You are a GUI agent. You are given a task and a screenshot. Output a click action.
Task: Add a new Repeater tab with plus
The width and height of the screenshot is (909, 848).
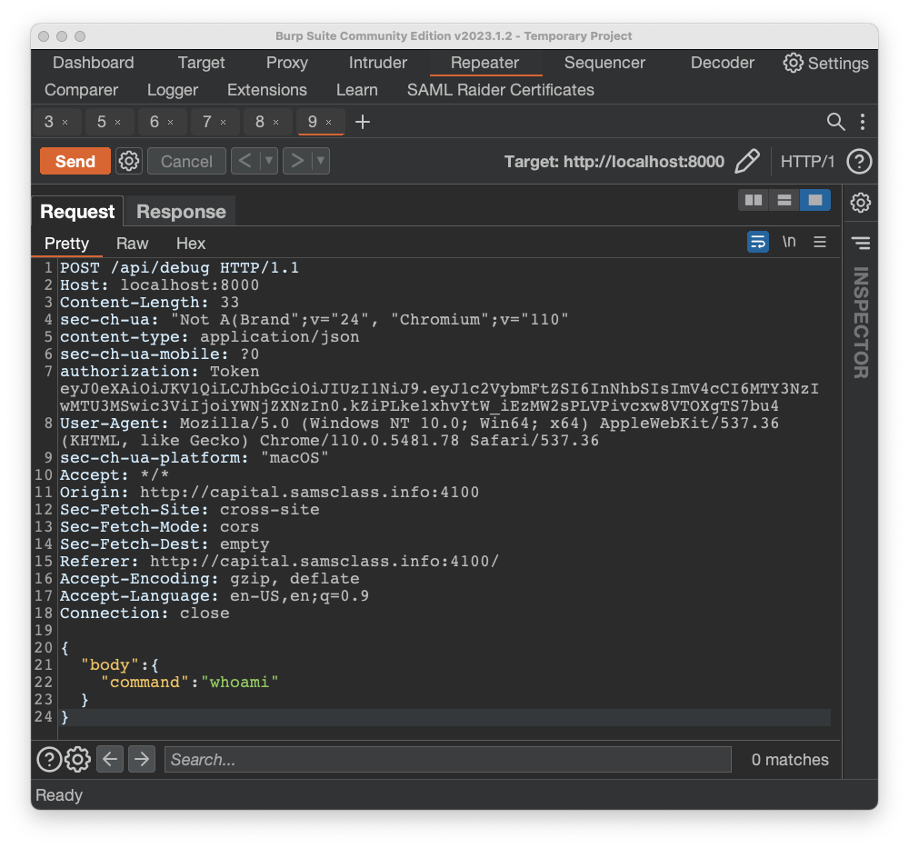[363, 122]
